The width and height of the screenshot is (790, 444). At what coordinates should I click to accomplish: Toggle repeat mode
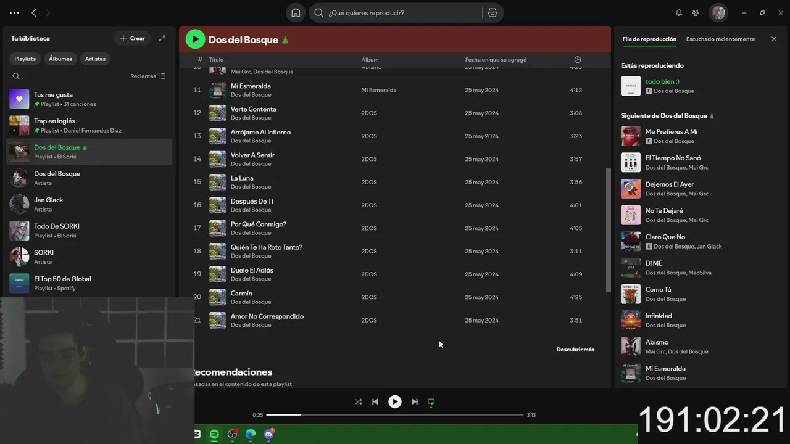pyautogui.click(x=431, y=401)
